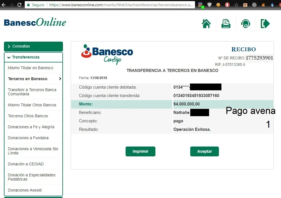Open Donaciones a Venezuela Sin Límite
This screenshot has height=198, width=281.
pyautogui.click(x=33, y=151)
